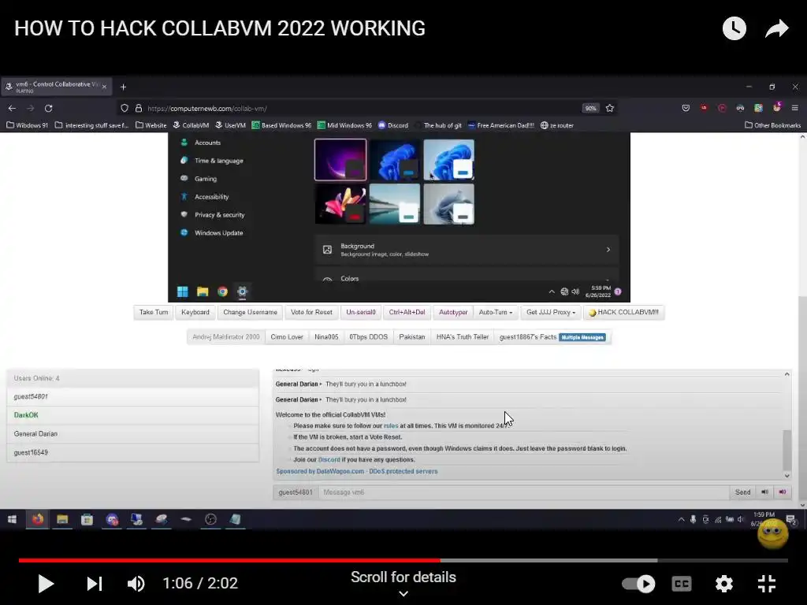Image resolution: width=807 pixels, height=605 pixels.
Task: Open Privacy & security in VM settings
Action: 213,214
